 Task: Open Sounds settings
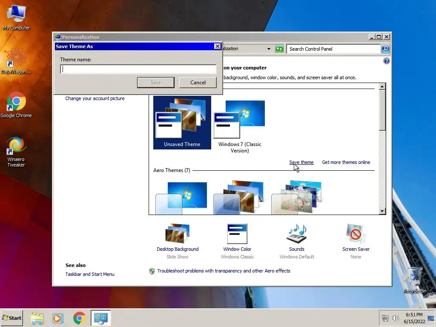[x=297, y=241]
